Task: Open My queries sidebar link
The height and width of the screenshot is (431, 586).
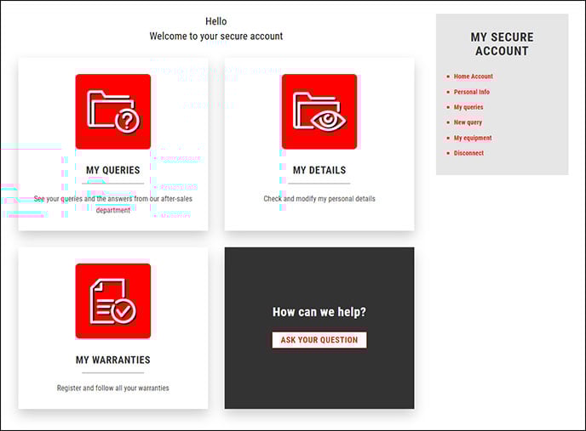Action: click(468, 107)
